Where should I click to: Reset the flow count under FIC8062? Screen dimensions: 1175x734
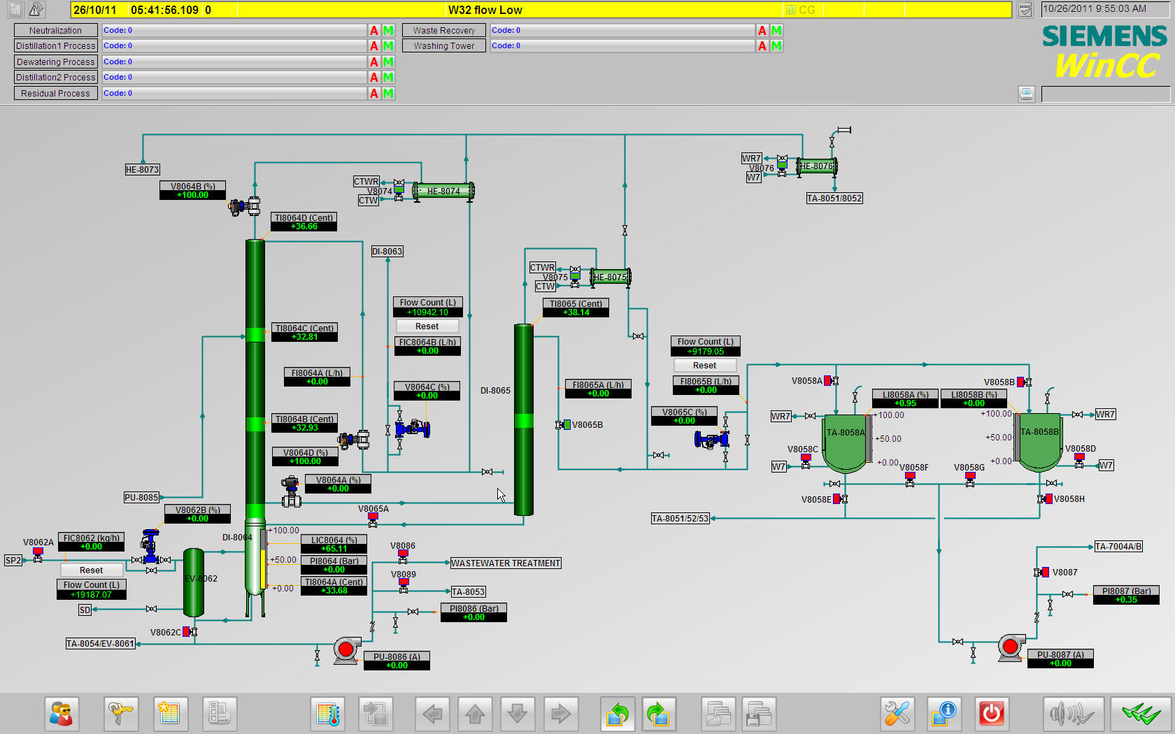click(x=91, y=570)
